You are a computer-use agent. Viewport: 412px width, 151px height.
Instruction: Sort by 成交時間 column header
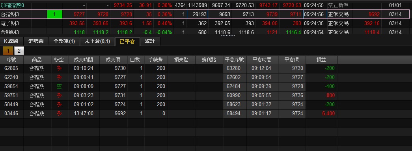point(84,60)
